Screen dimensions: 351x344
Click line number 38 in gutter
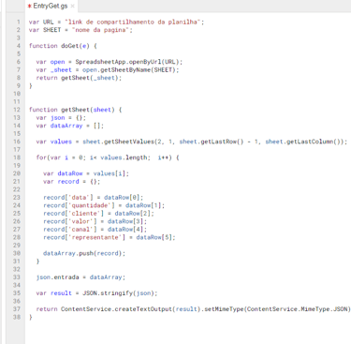pos(17,317)
